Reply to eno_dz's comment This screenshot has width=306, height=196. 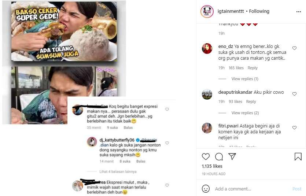coord(252,68)
